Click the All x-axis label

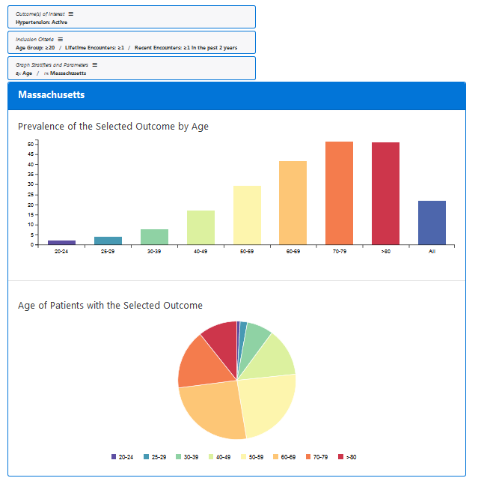[x=432, y=251]
